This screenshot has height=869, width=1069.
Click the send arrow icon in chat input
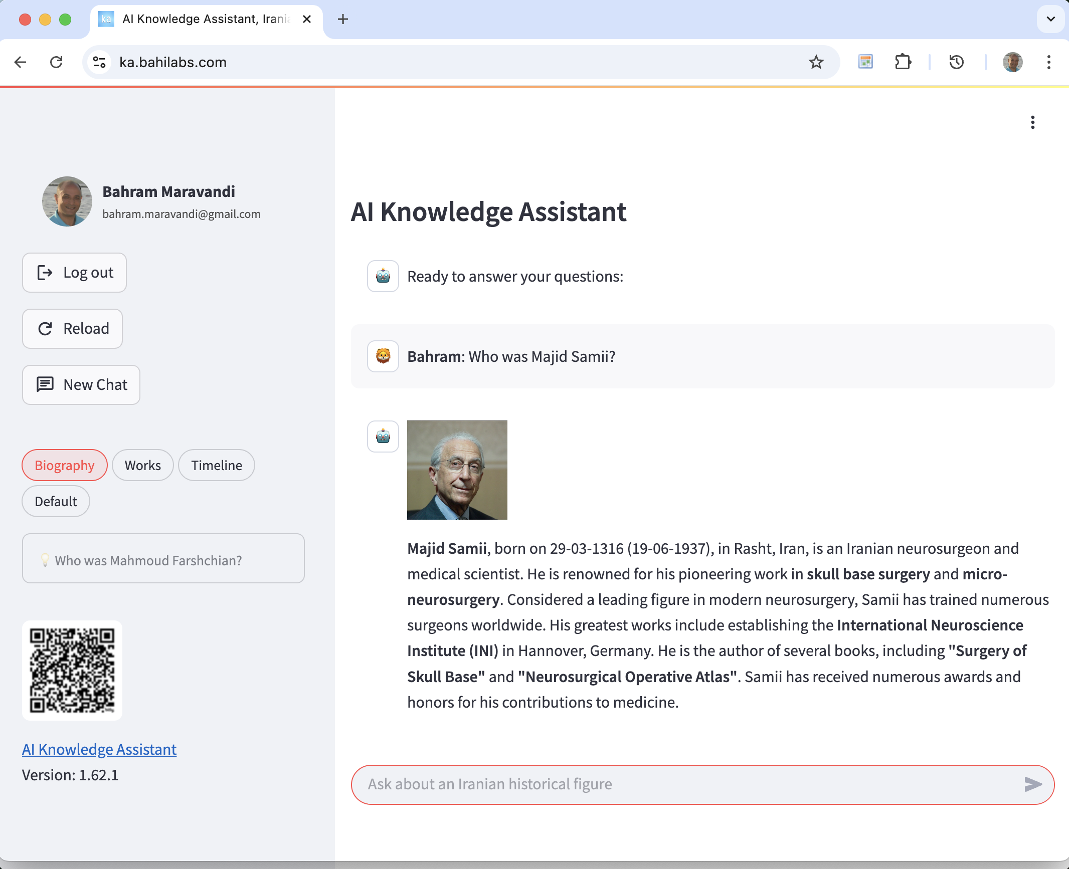point(1033,784)
